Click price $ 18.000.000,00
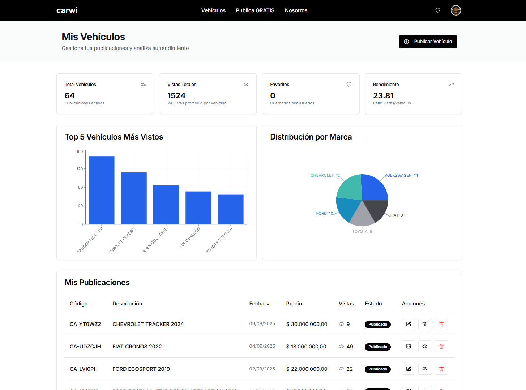The width and height of the screenshot is (526, 390). click(306, 347)
